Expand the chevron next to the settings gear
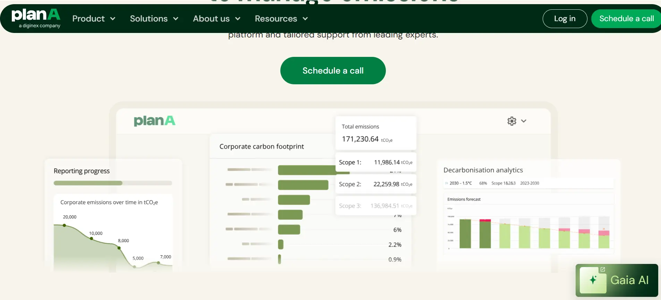 coord(524,121)
